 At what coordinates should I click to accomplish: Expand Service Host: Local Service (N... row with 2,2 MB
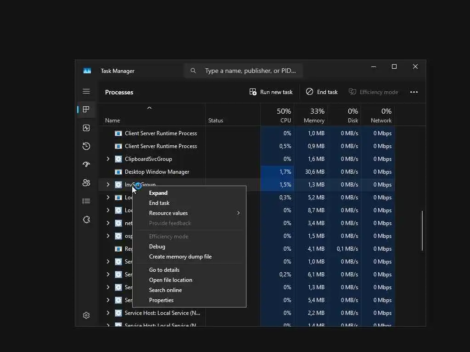pos(108,313)
